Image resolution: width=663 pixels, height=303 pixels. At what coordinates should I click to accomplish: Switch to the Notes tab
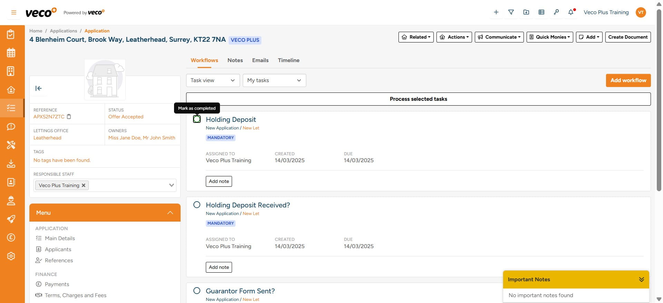(235, 60)
